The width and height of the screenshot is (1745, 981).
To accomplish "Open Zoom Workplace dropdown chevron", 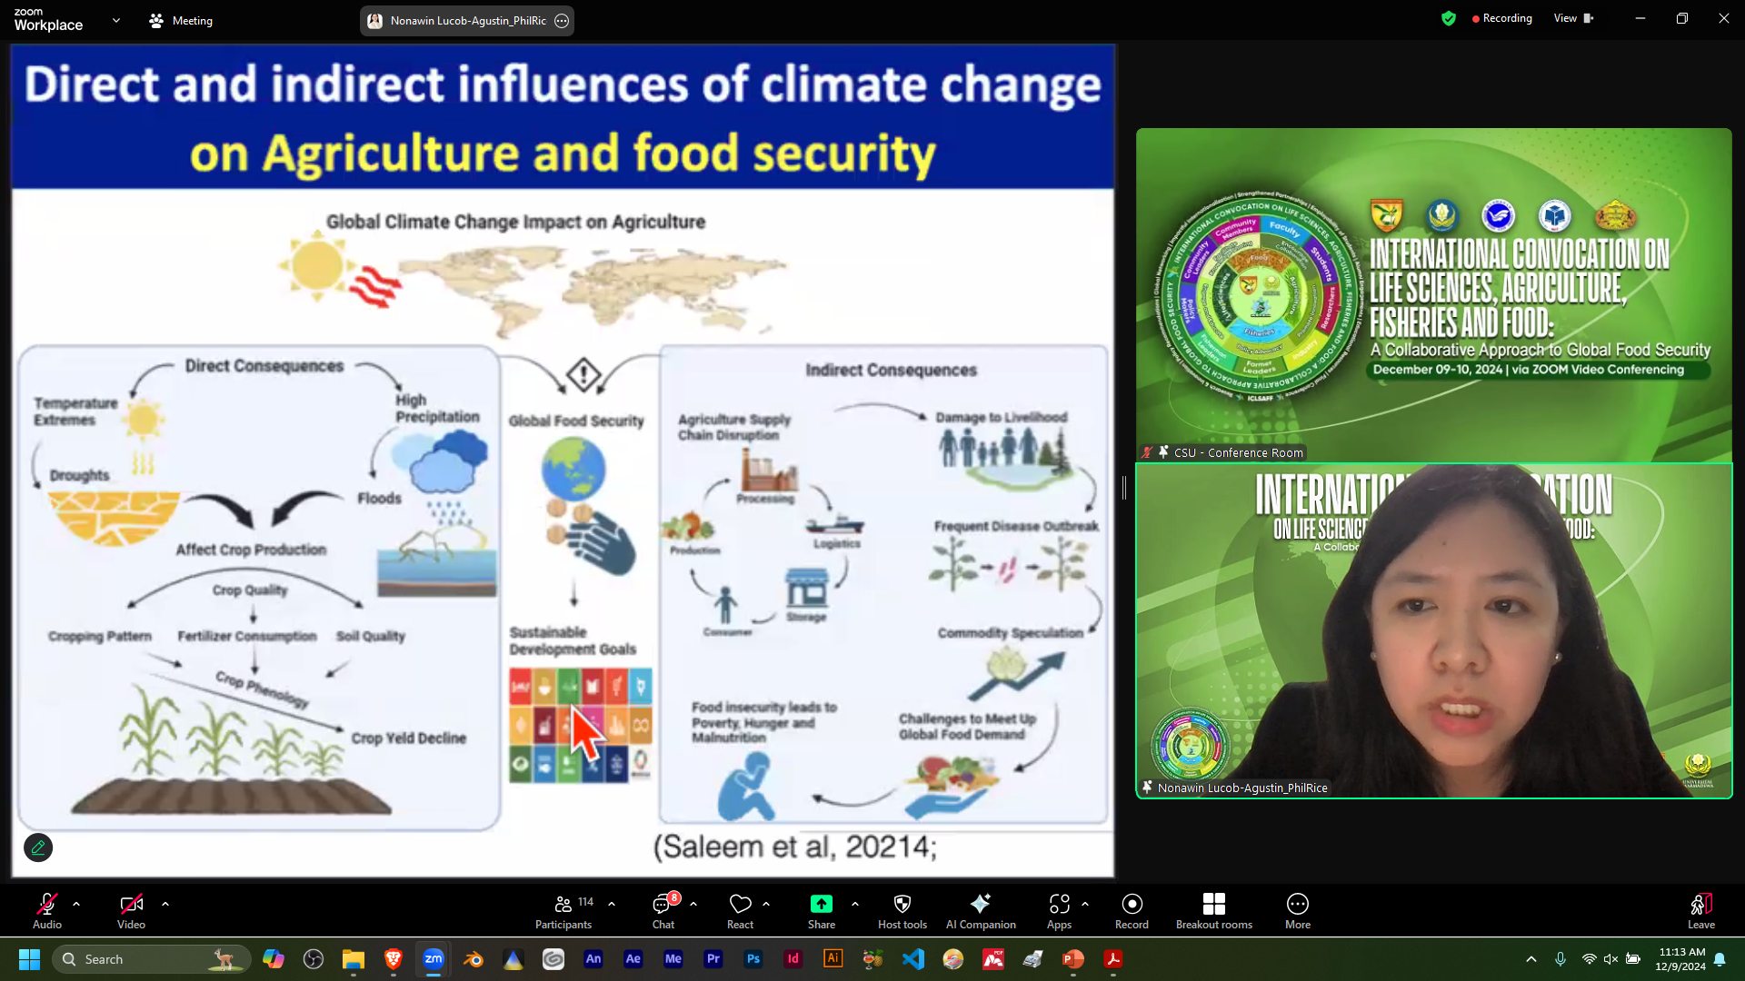I will [x=115, y=20].
